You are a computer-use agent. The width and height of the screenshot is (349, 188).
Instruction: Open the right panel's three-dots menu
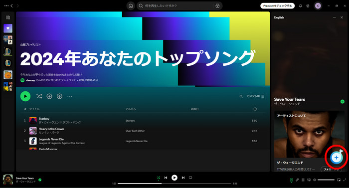point(335,17)
